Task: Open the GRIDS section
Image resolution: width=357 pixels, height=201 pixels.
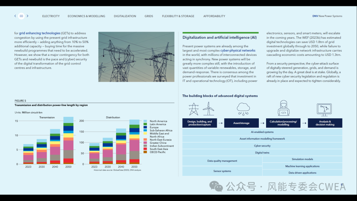Action: [x=149, y=16]
